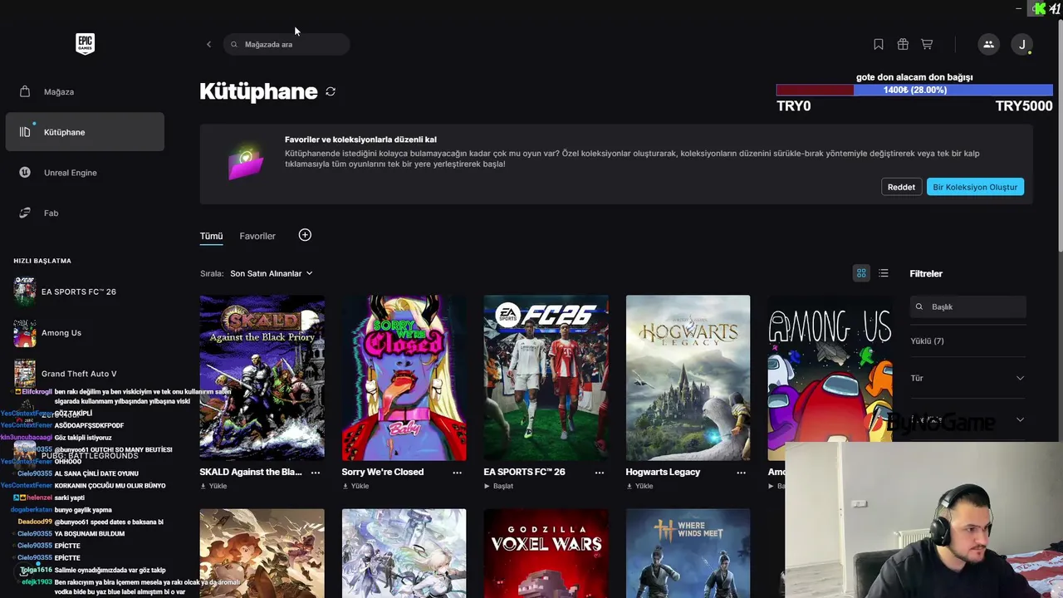Click Bir Koleksiyon Oluştur button

(x=975, y=187)
